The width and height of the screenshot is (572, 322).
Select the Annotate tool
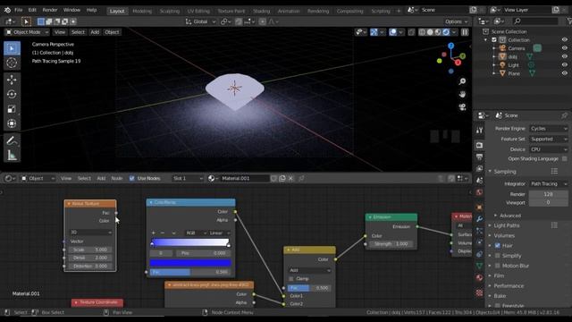coord(12,140)
